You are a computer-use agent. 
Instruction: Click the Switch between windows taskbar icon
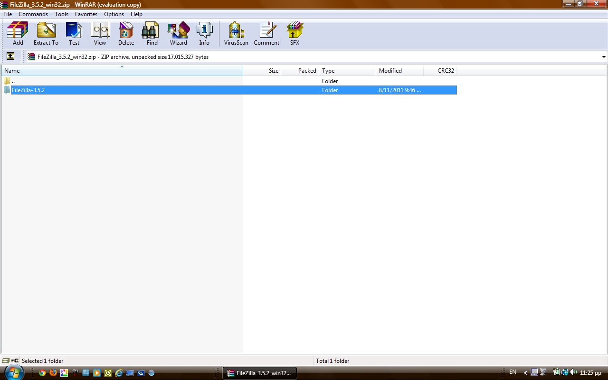(x=141, y=373)
